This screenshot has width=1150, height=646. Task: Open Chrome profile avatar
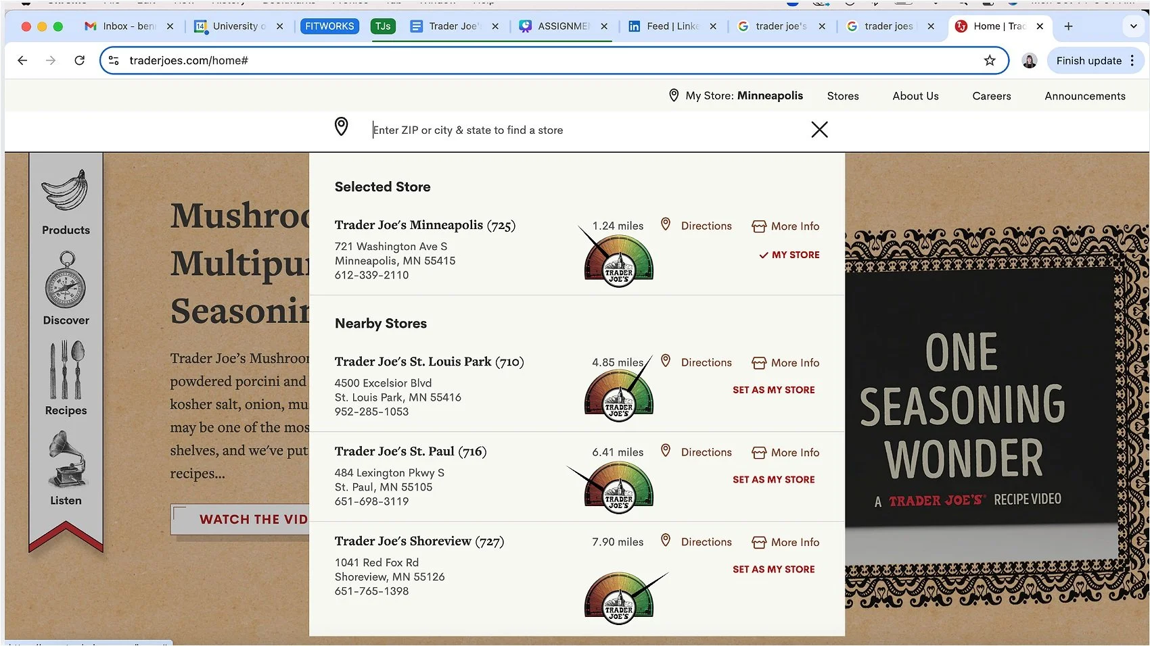1030,61
